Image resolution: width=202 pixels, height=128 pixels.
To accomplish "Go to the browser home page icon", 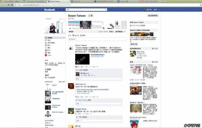I will click(12, 5).
